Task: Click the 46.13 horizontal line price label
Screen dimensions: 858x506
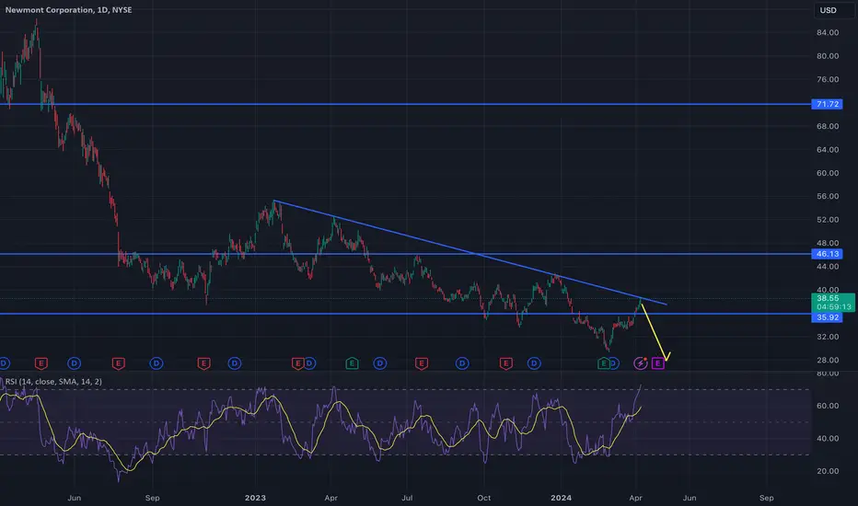Action: click(828, 254)
